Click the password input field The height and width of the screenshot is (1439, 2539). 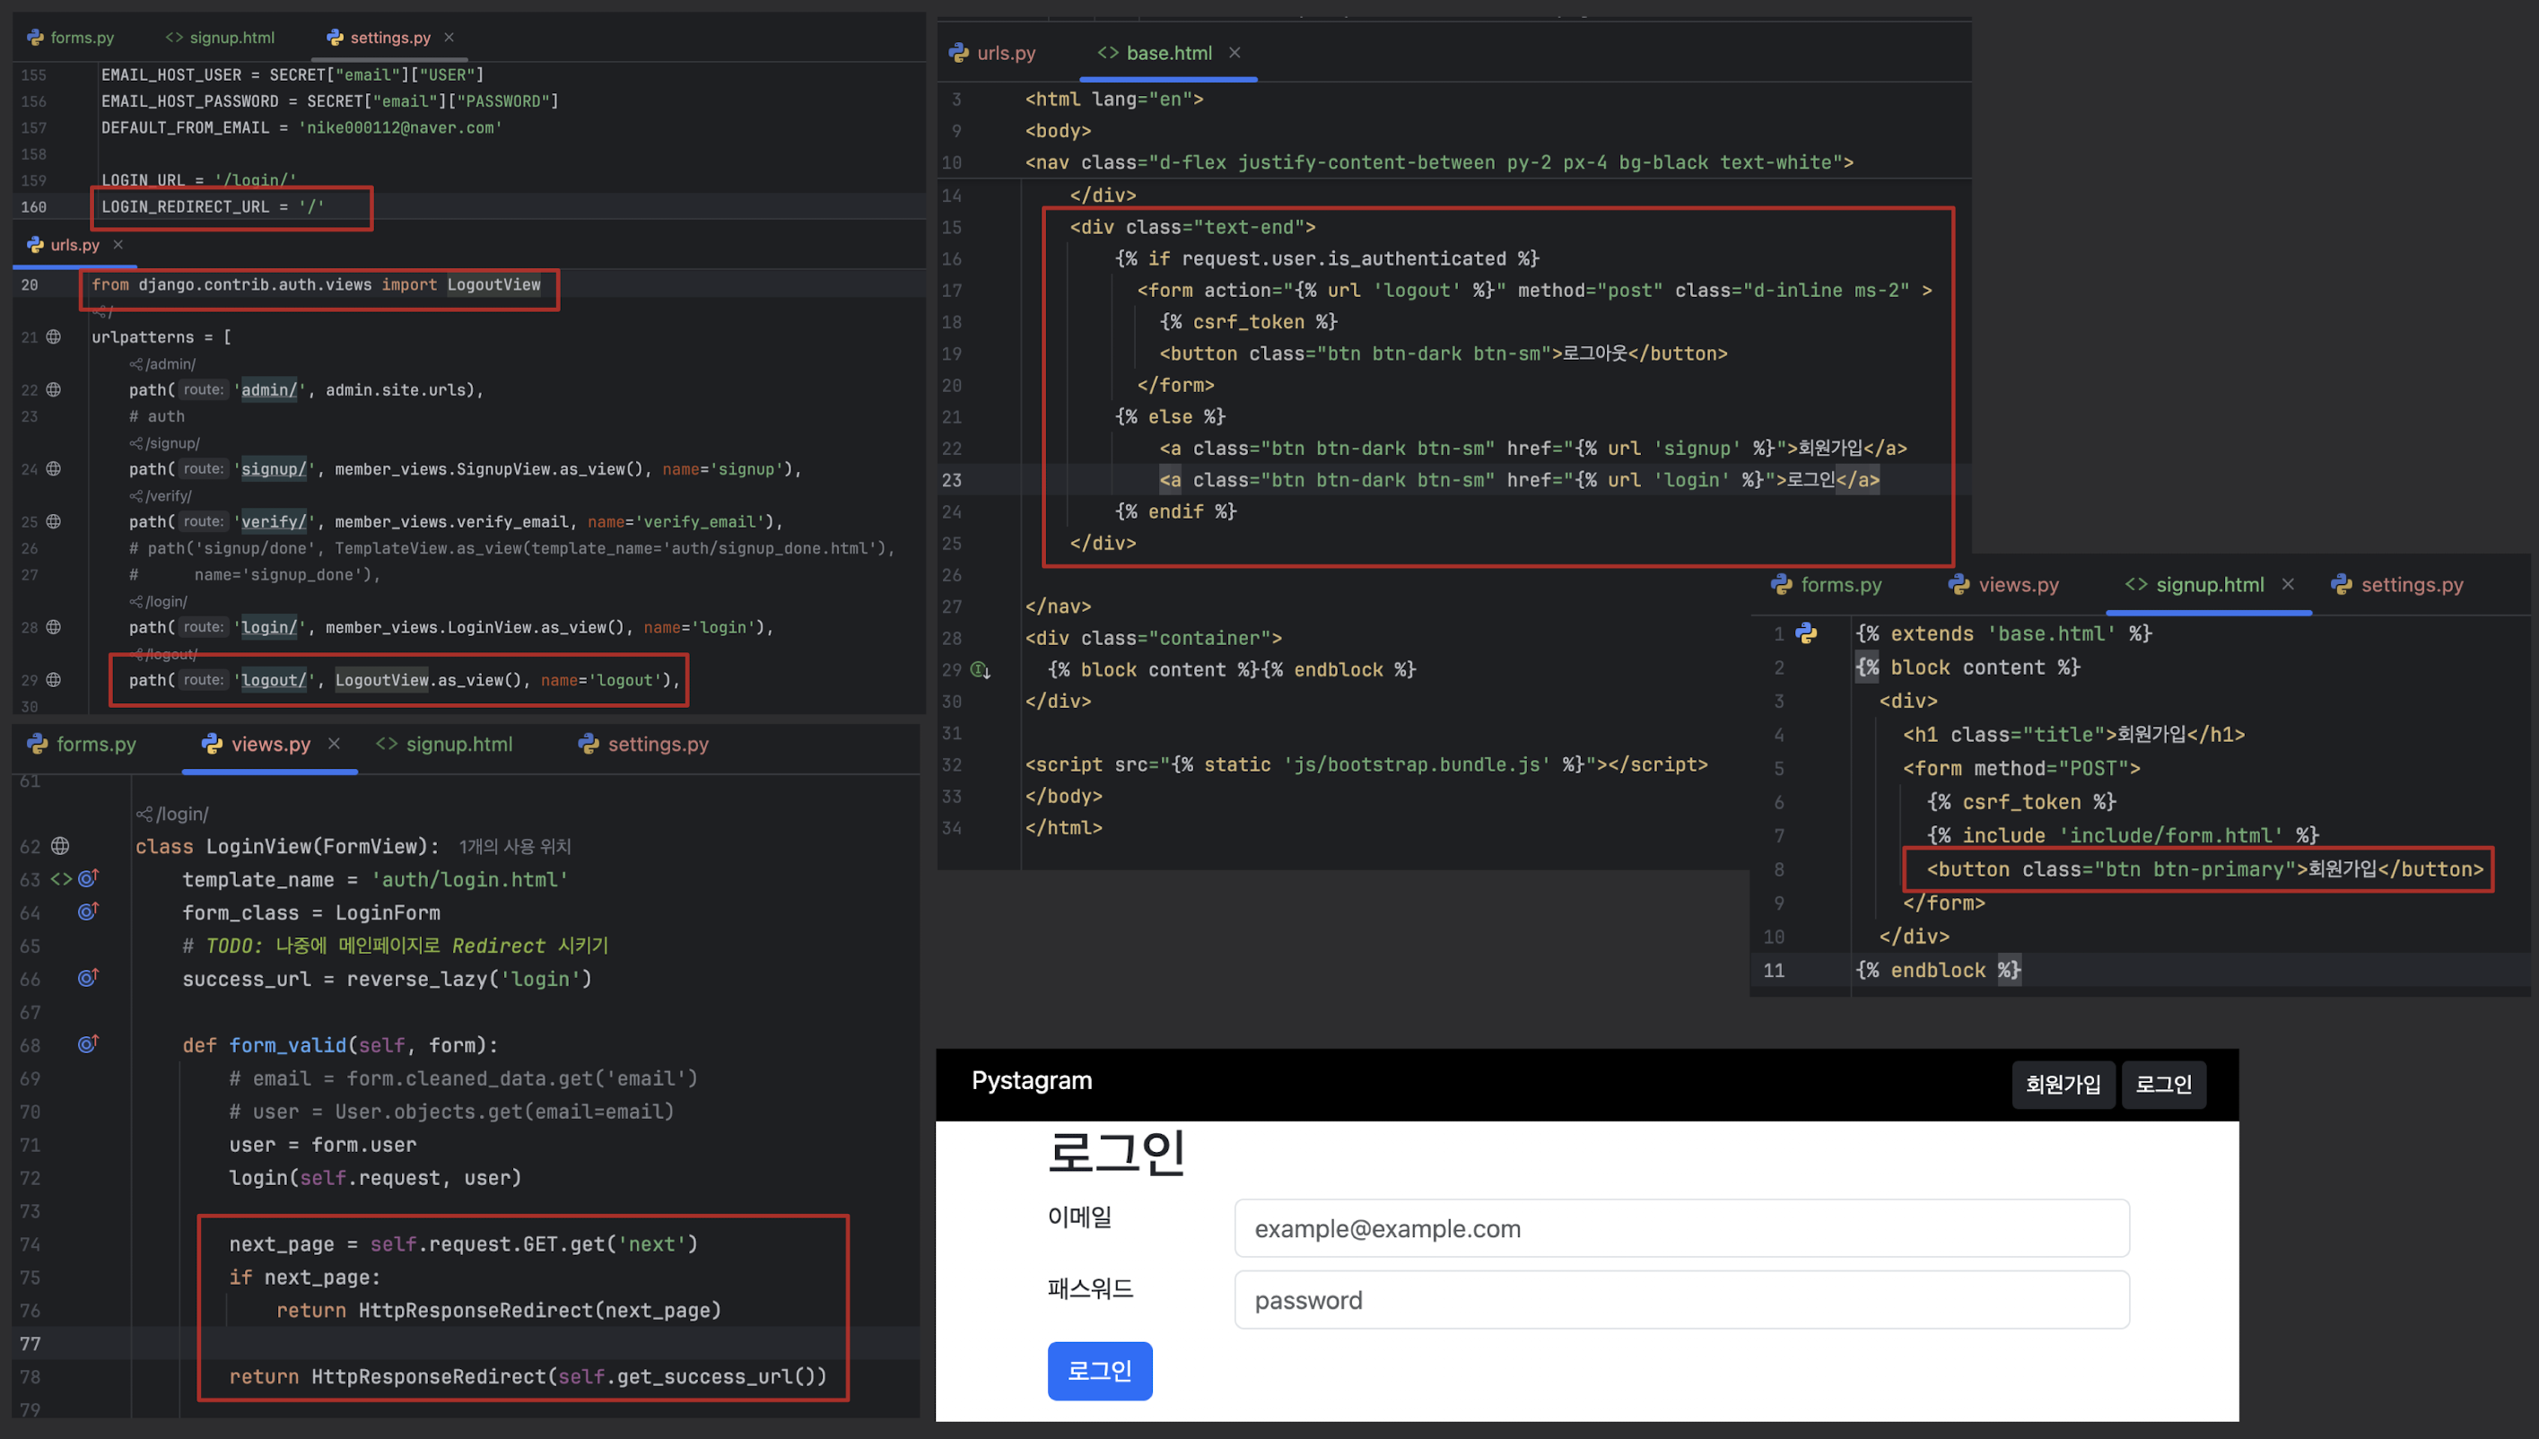point(1680,1300)
